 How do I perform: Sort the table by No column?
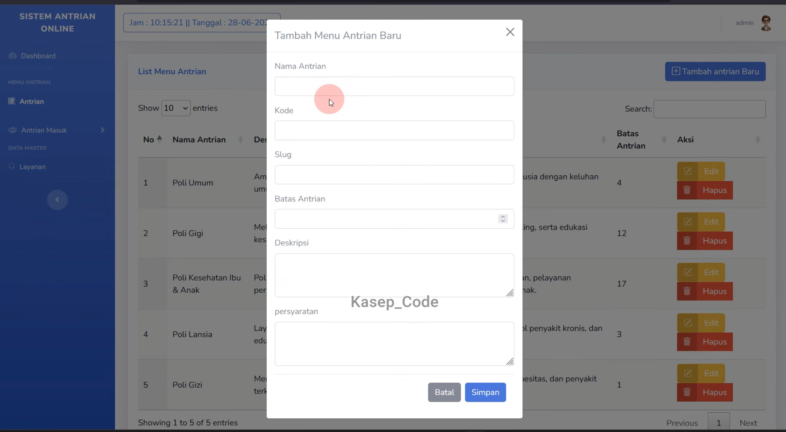[x=152, y=139]
